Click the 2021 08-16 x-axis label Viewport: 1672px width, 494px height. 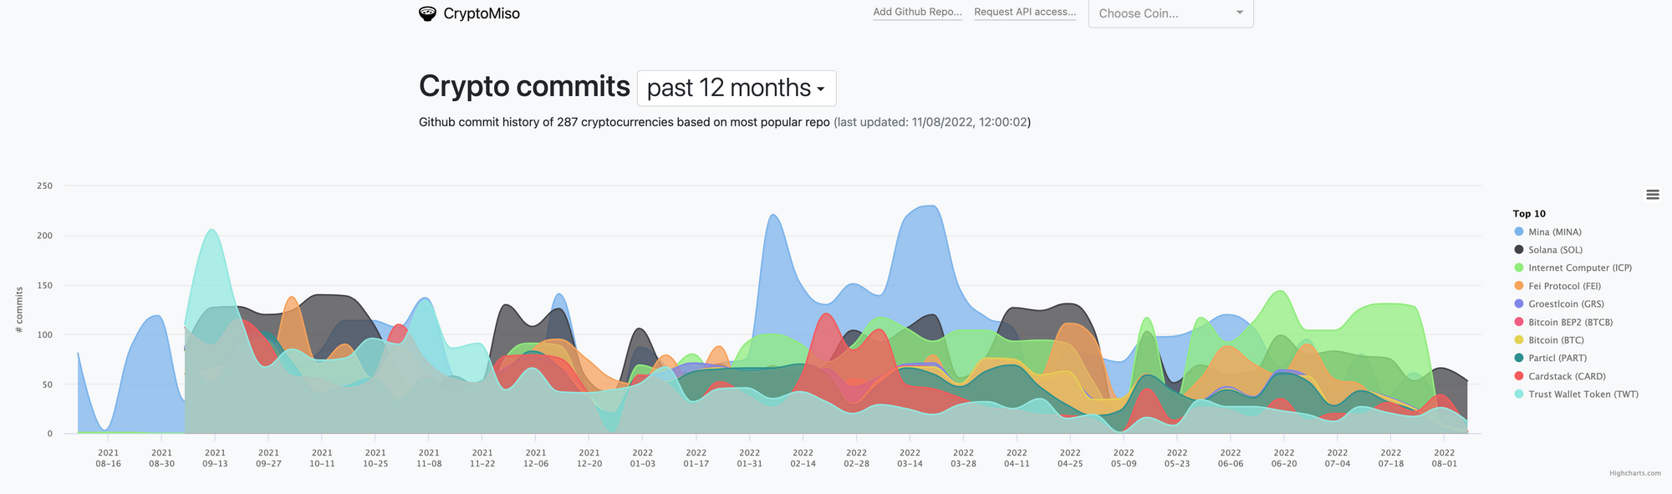(108, 458)
